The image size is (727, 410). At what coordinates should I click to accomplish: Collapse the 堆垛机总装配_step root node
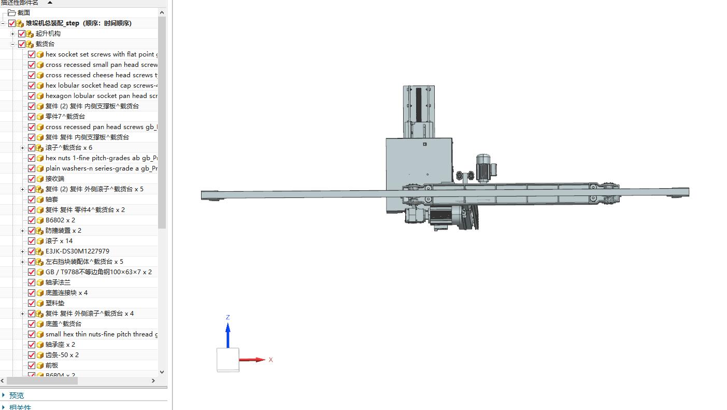(x=3, y=23)
